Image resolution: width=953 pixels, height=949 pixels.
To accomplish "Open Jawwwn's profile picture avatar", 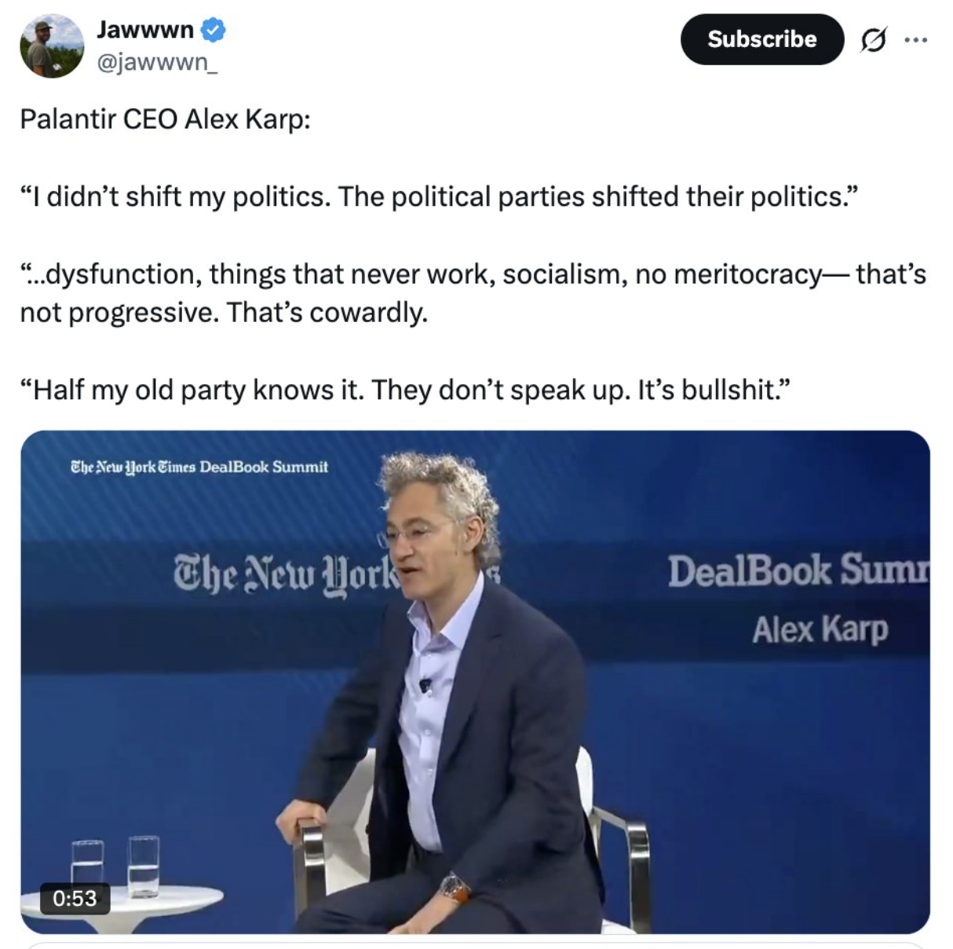I will 52,46.
